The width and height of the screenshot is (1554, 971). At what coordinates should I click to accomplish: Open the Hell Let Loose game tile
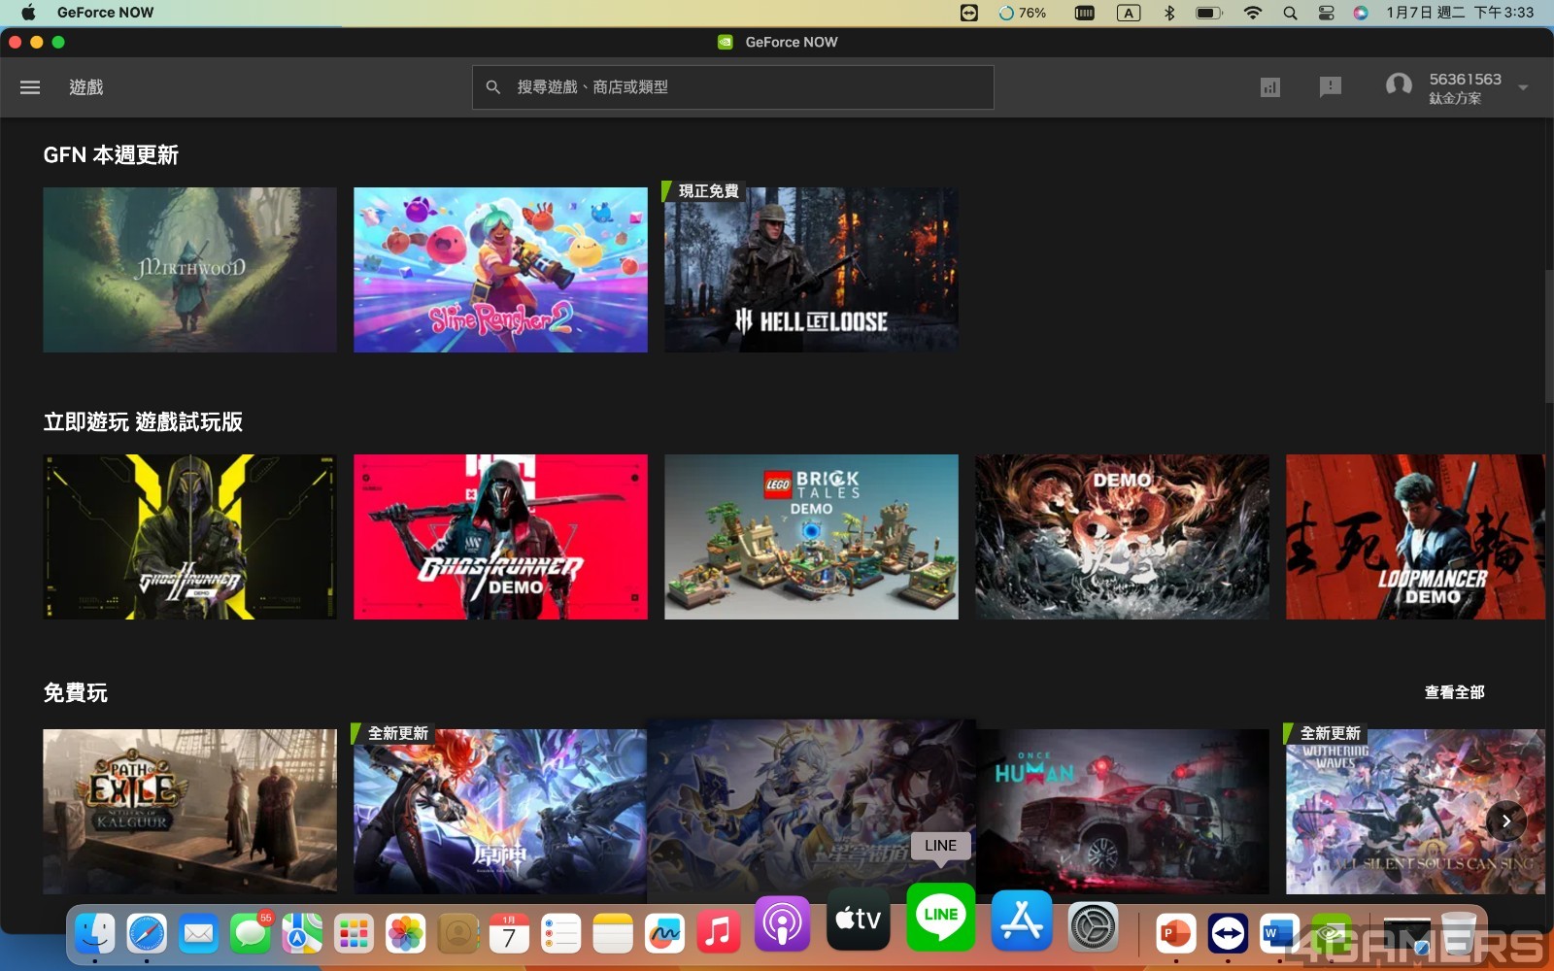pos(811,270)
